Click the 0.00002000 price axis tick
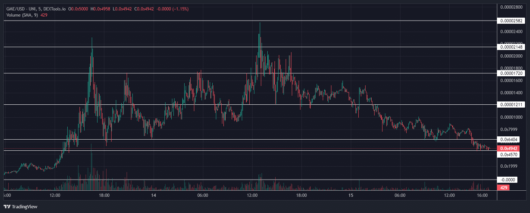 click(x=511, y=56)
